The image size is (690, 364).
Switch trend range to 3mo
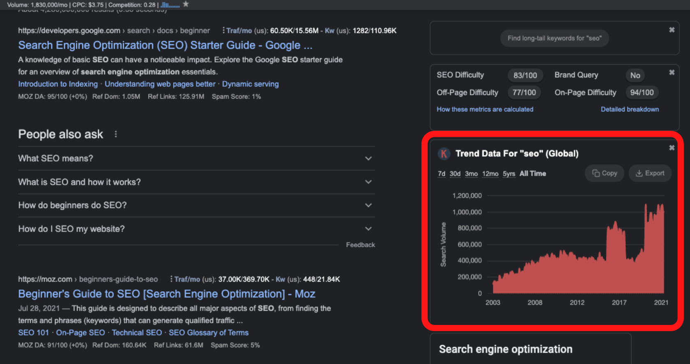(x=471, y=174)
